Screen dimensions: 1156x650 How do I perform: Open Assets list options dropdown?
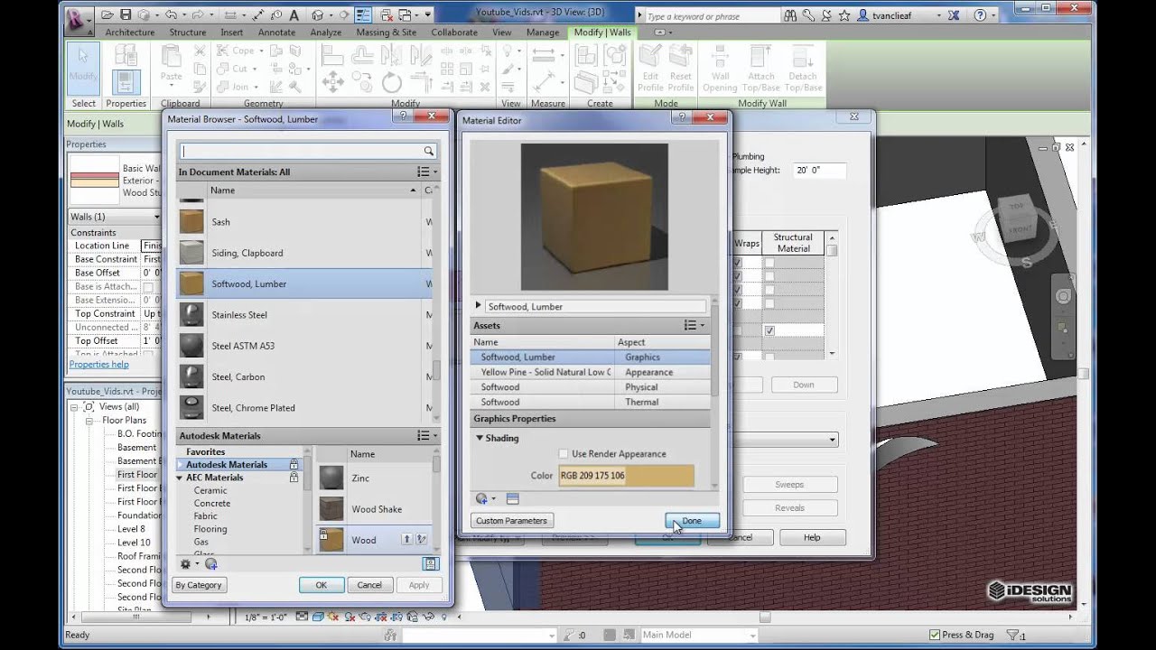694,325
